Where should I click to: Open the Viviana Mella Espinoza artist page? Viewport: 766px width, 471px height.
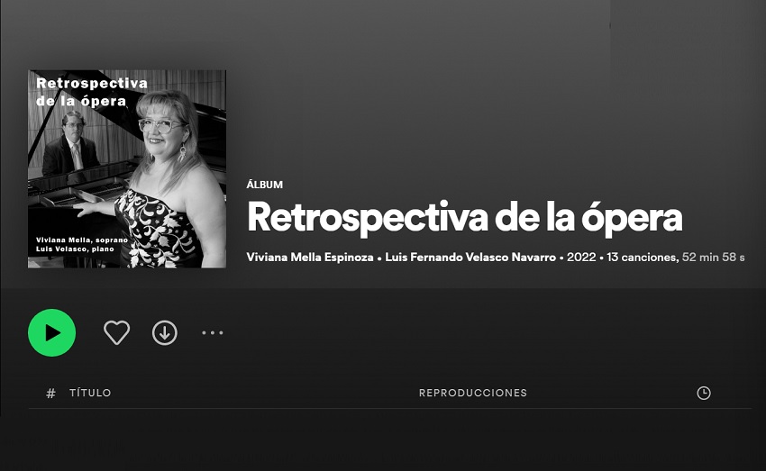point(310,258)
